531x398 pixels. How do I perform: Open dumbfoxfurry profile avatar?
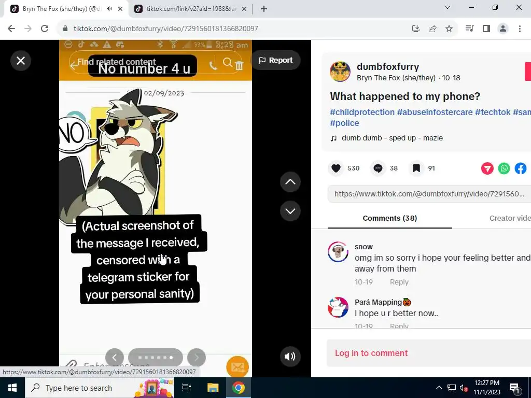pos(340,72)
